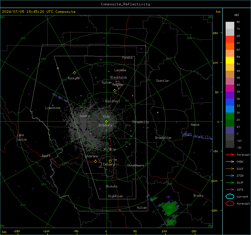Click the Limestone label
The height and width of the screenshot is (235, 251).
point(53,108)
